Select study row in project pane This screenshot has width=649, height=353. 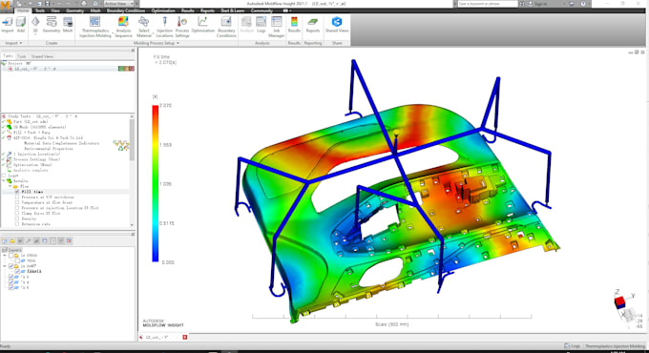pos(69,69)
